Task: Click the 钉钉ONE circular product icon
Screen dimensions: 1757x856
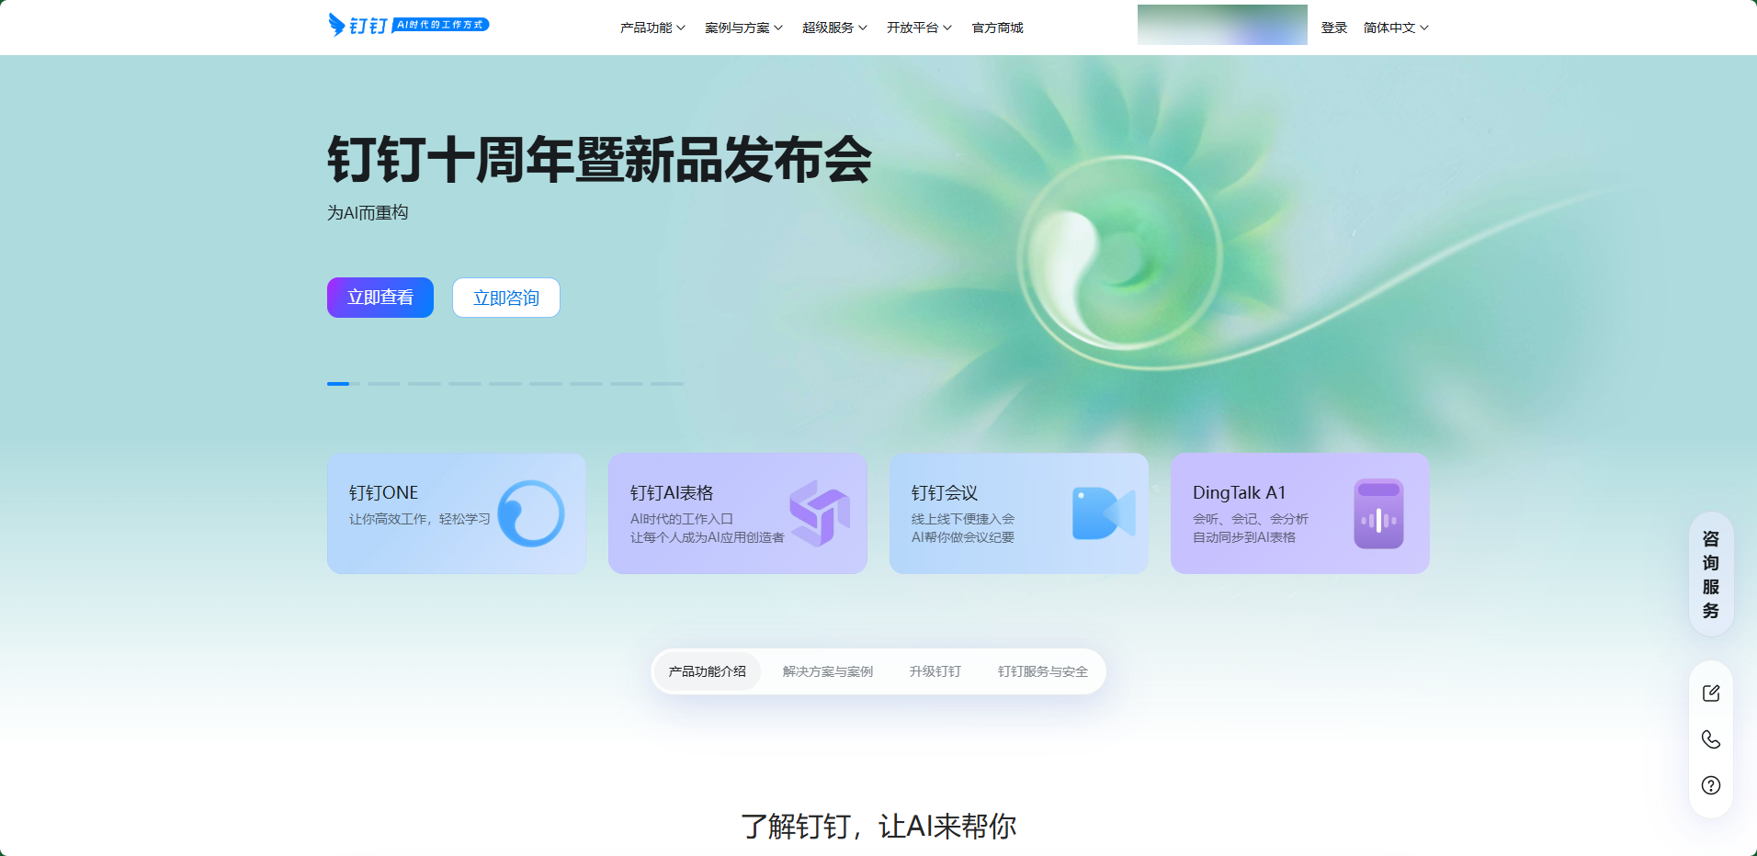Action: pyautogui.click(x=530, y=513)
